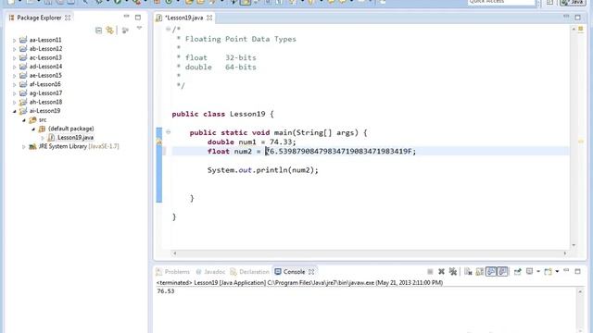The height and width of the screenshot is (333, 593).
Task: Select the ai-Lesson19 project
Action: [x=45, y=111]
